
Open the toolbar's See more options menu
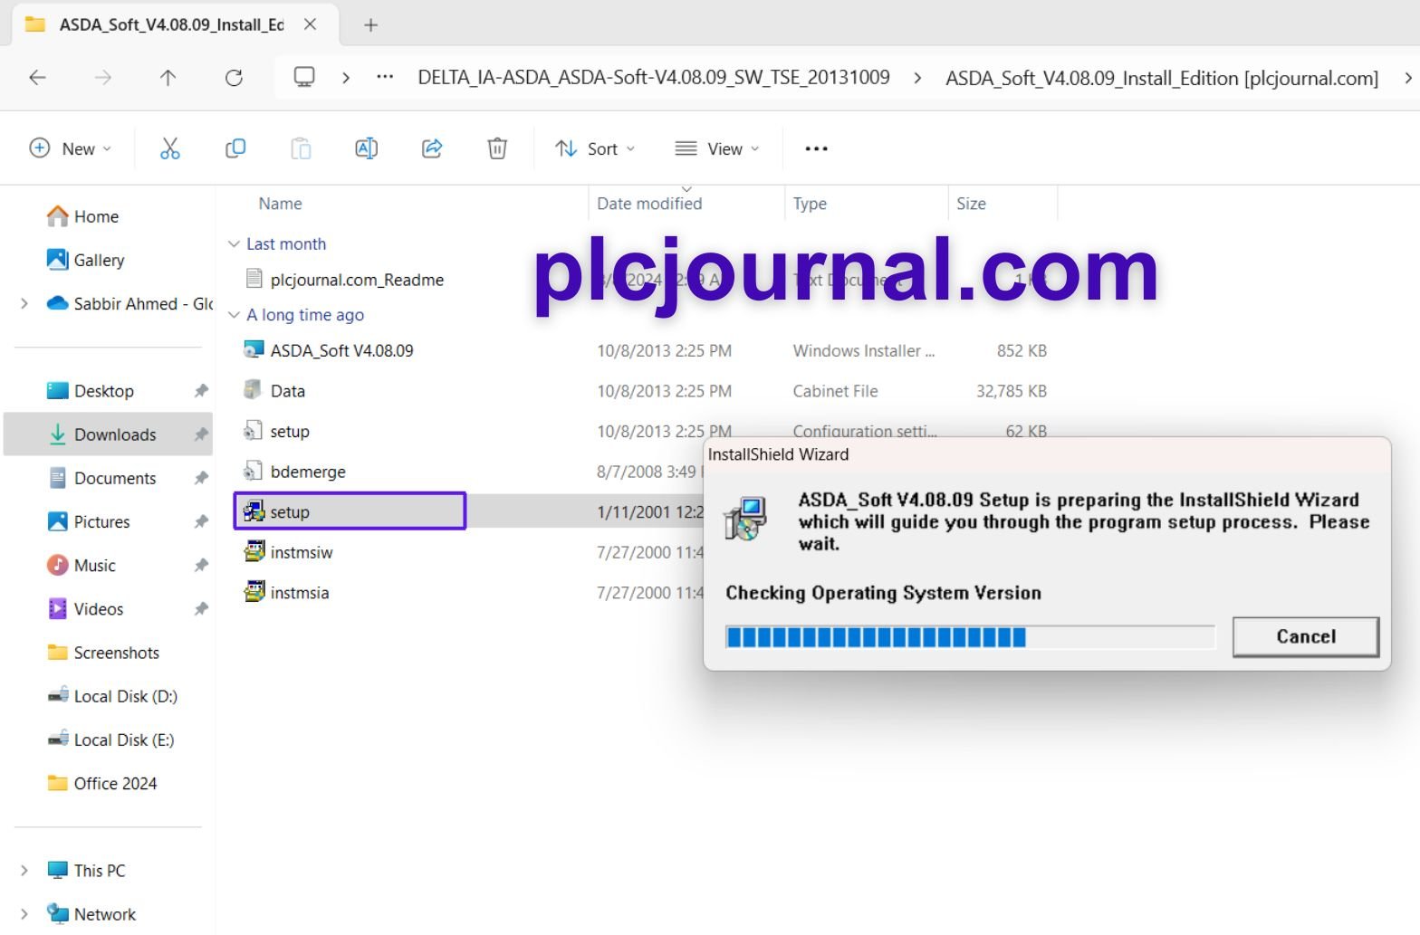(x=816, y=148)
